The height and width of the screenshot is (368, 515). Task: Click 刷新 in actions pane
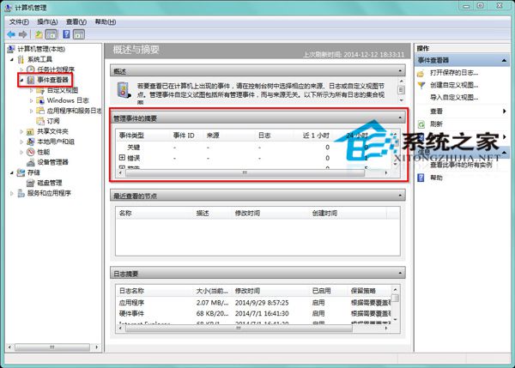437,124
